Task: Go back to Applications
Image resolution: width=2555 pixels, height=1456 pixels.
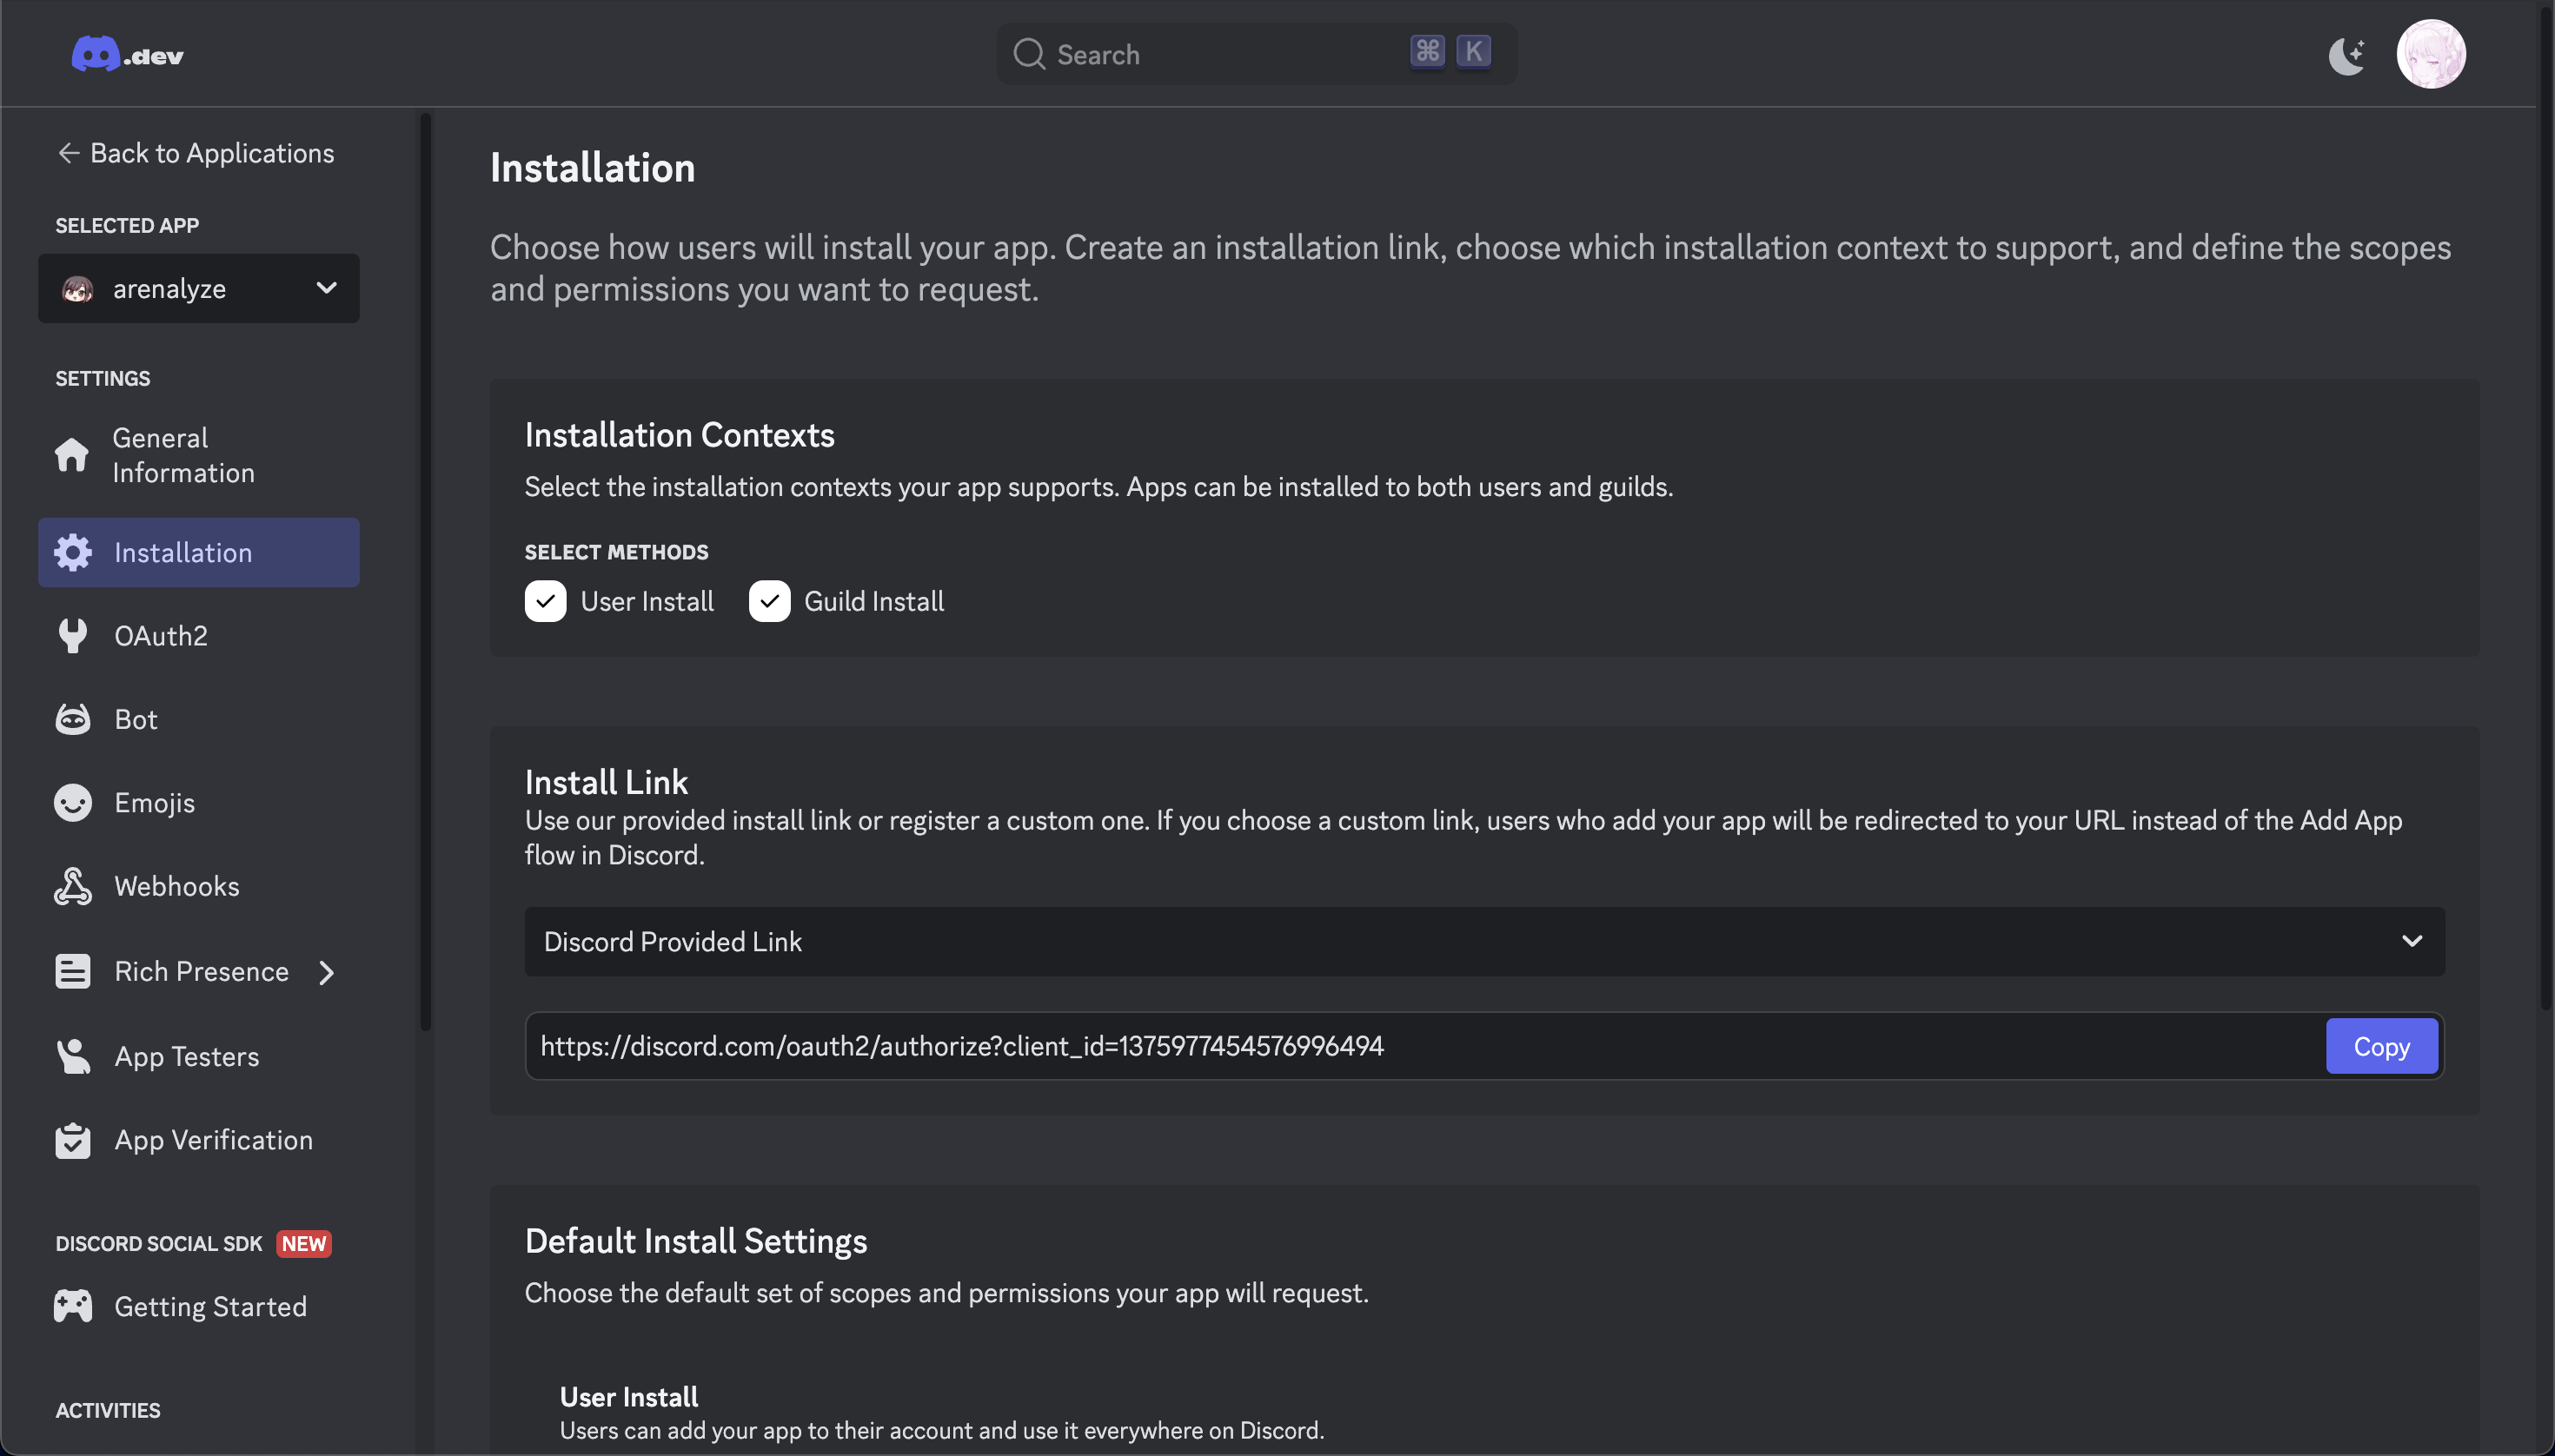Action: pyautogui.click(x=196, y=153)
